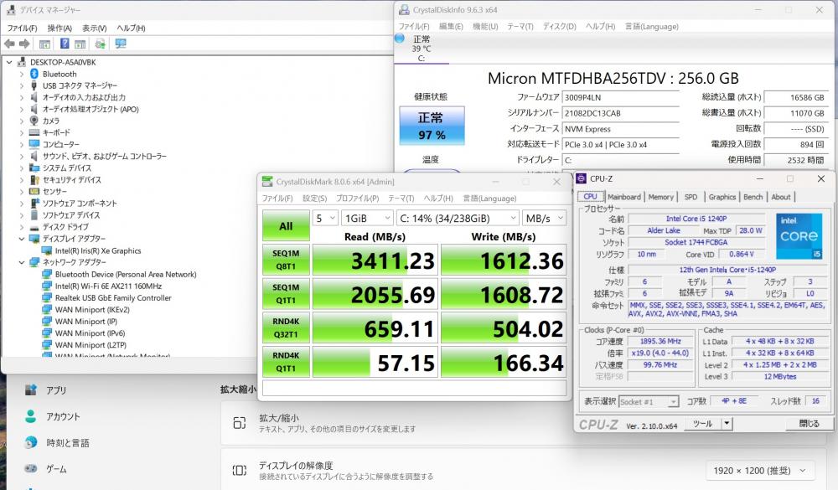Switch to the SPD tab in CPU-Z
Viewport: 838px width, 490px height.
pos(691,197)
